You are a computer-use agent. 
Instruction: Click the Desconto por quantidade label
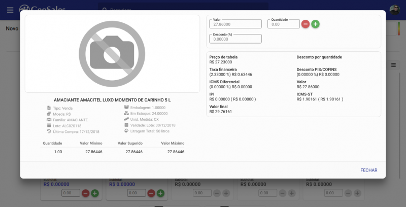[319, 57]
